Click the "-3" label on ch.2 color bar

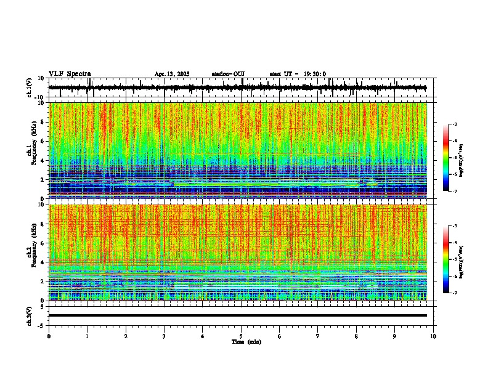[454, 226]
